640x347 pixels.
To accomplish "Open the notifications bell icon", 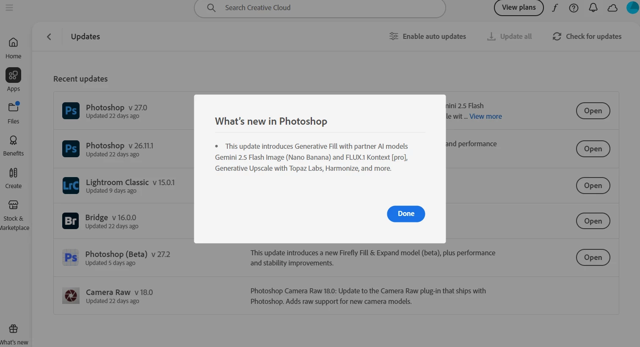I will tap(593, 8).
